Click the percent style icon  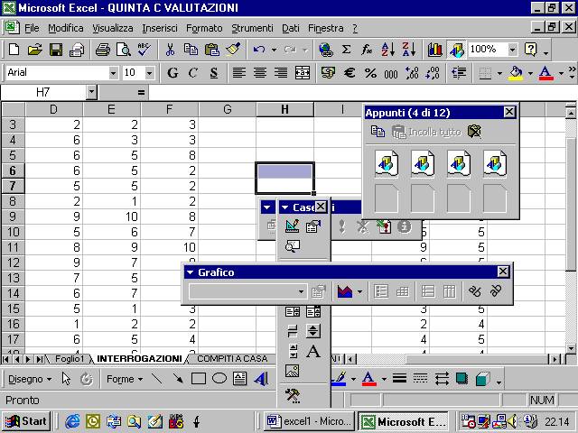pos(370,72)
